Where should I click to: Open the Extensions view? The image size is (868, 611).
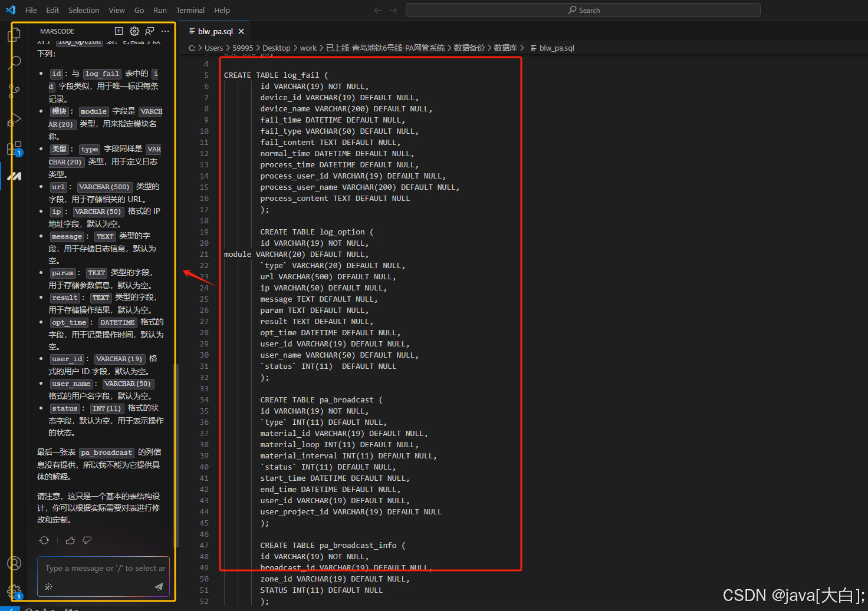pos(14,148)
